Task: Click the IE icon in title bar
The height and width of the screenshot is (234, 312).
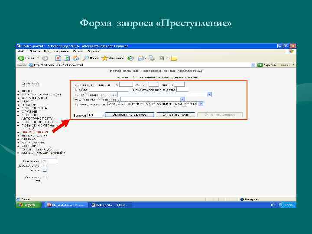Action: [x=19, y=46]
